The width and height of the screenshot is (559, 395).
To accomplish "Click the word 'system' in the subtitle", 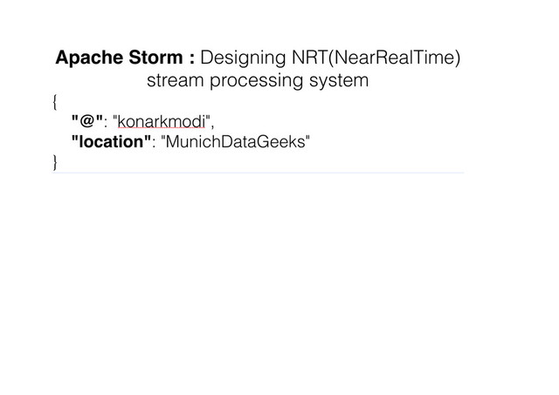I will point(339,81).
